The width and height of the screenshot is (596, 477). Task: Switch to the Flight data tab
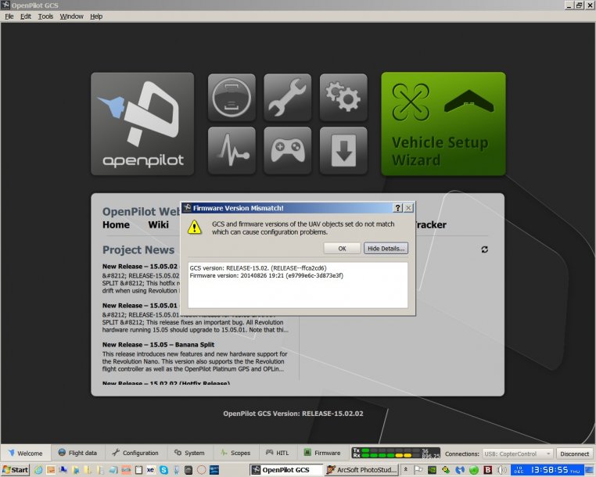click(x=77, y=453)
